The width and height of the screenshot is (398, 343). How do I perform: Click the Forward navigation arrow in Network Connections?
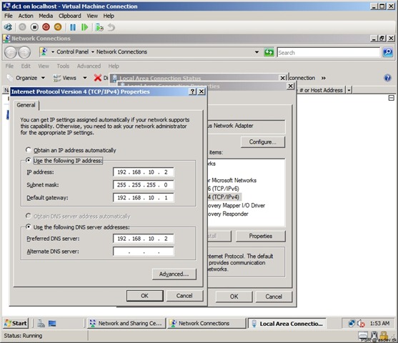tap(24, 52)
